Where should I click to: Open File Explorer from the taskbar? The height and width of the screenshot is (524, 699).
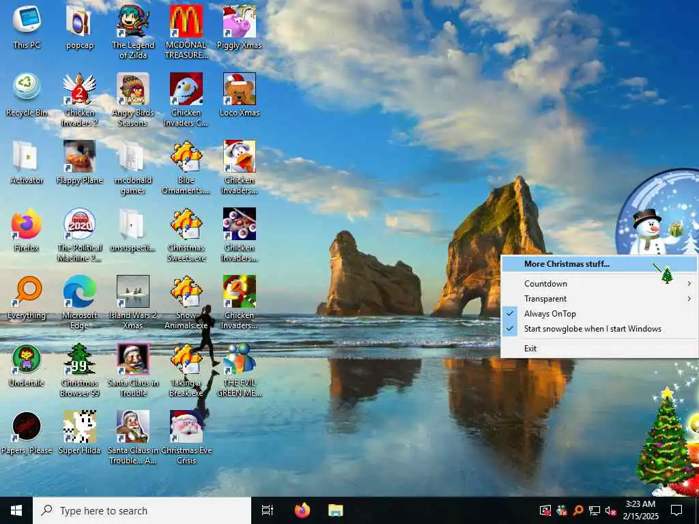pyautogui.click(x=335, y=510)
